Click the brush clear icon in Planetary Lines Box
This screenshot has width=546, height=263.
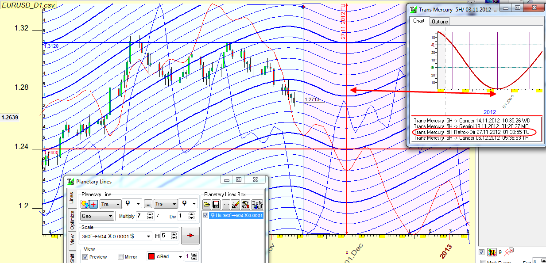(x=235, y=204)
